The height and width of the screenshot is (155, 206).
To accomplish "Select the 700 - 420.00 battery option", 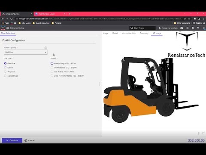I will coord(52,71).
